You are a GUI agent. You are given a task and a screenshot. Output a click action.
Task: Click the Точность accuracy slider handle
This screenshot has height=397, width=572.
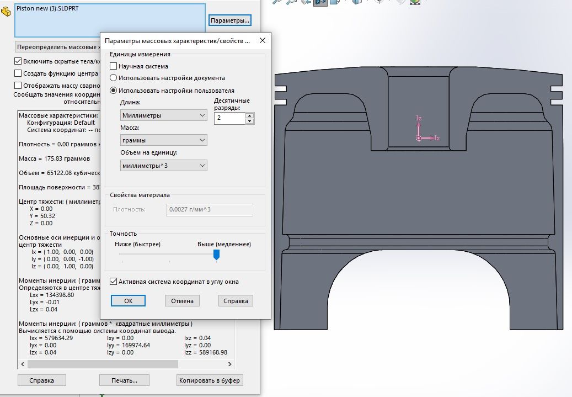click(x=216, y=255)
